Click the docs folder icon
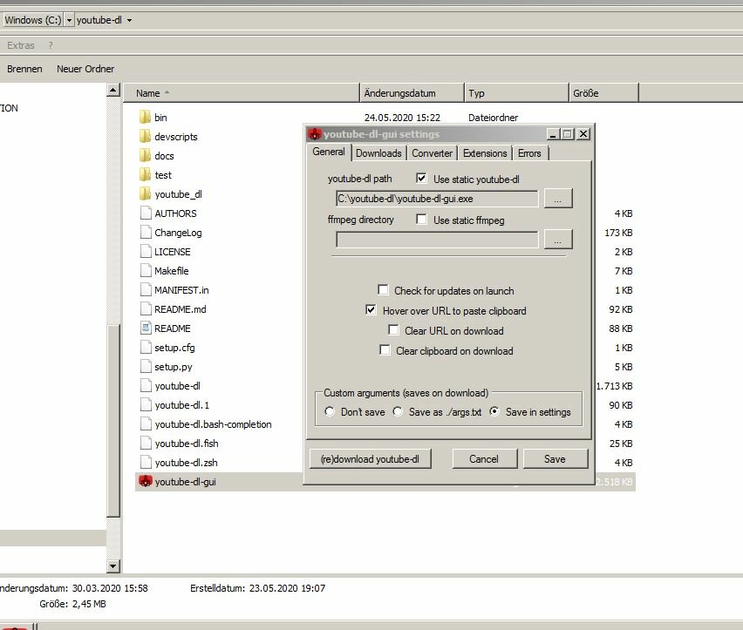This screenshot has height=630, width=743. 146,155
